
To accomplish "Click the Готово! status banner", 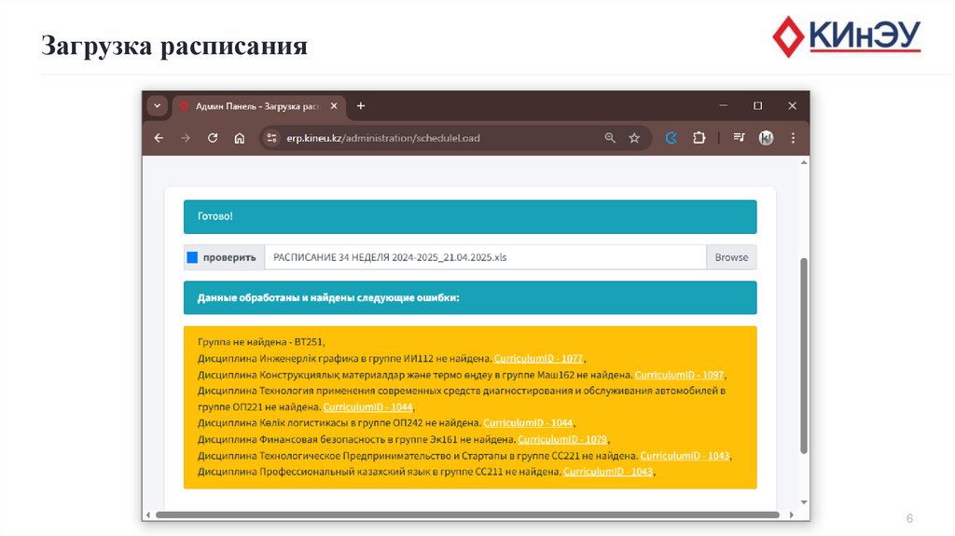I will tap(470, 217).
